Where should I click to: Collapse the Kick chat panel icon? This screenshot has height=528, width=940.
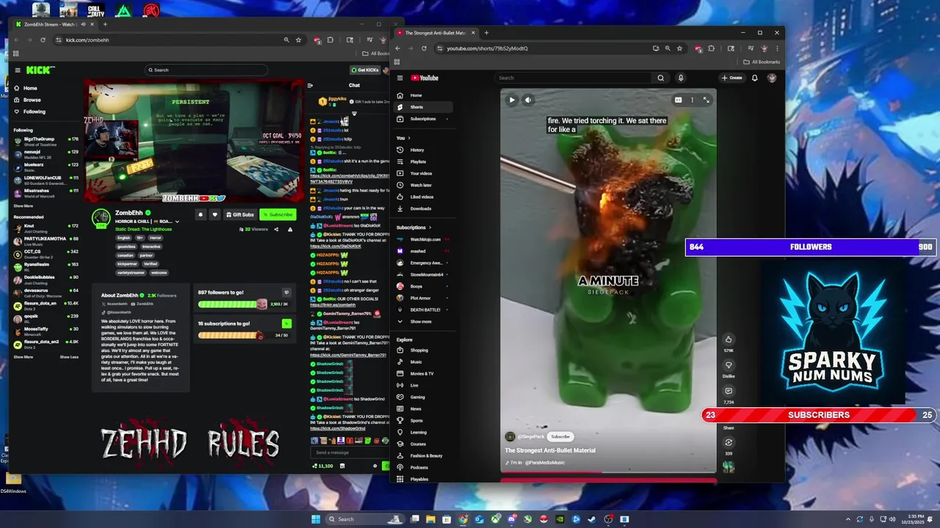[310, 85]
